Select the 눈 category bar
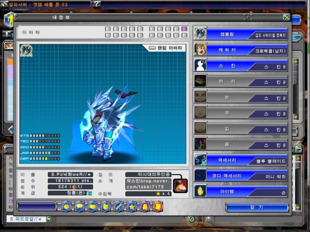Image resolution: width=310 pixels, height=232 pixels. [x=247, y=97]
